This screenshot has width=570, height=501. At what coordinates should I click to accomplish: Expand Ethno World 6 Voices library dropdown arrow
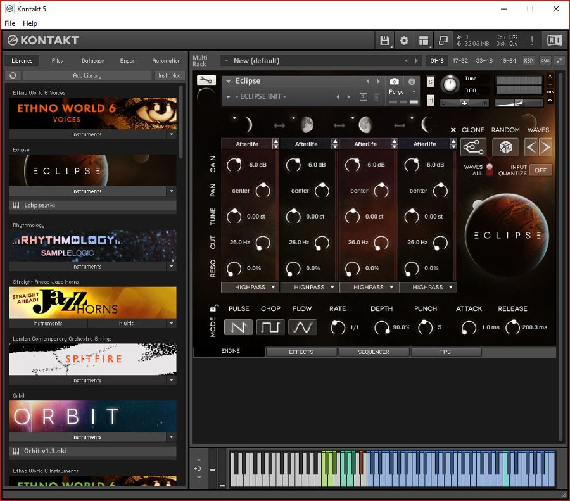pyautogui.click(x=172, y=134)
